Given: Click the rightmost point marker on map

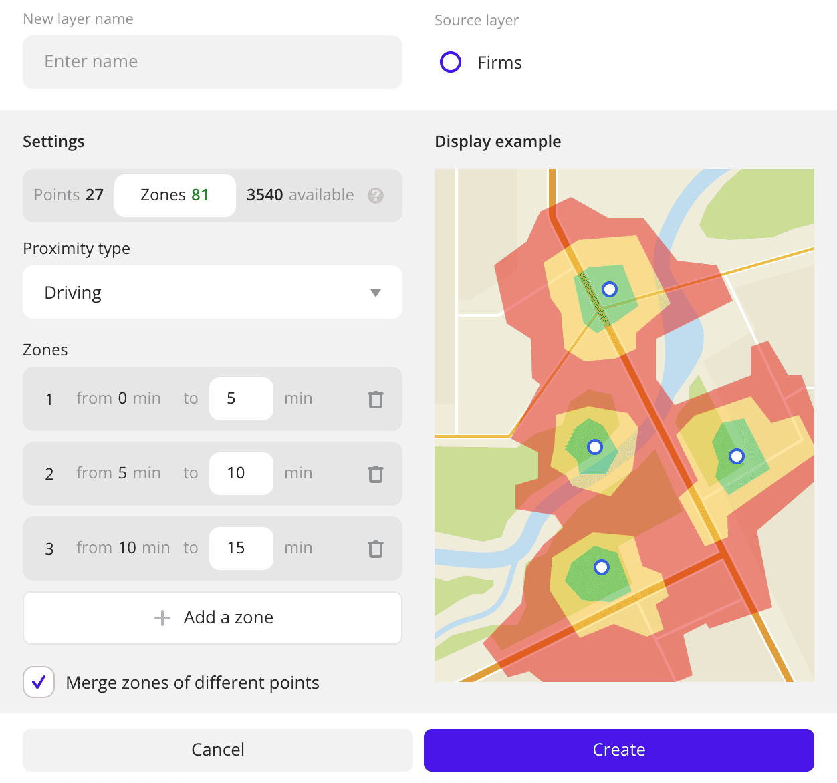Looking at the screenshot, I should 737,456.
